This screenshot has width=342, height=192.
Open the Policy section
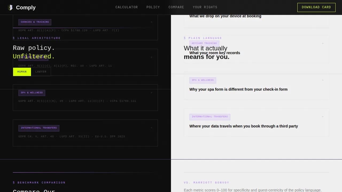[153, 7]
